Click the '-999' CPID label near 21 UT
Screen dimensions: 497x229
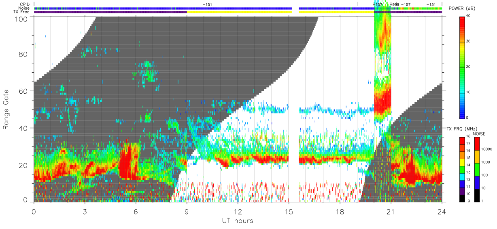394,4
